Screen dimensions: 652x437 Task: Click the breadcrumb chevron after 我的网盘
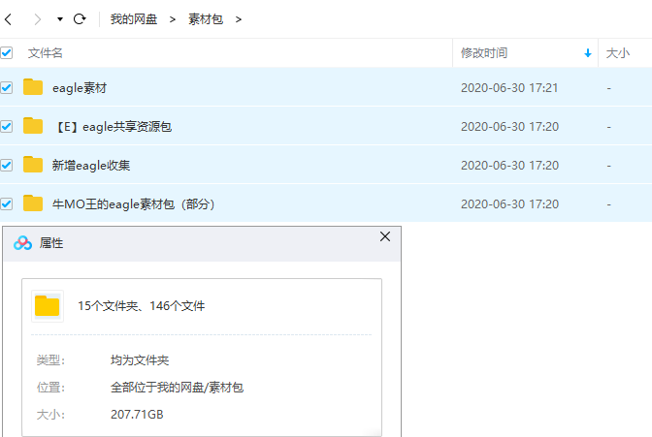173,19
